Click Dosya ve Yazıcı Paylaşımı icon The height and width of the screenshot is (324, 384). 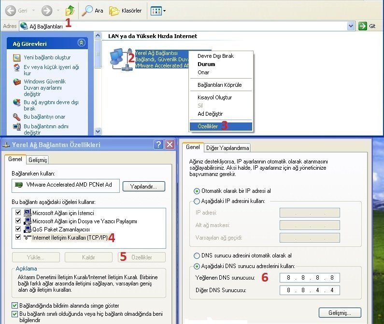[28, 221]
